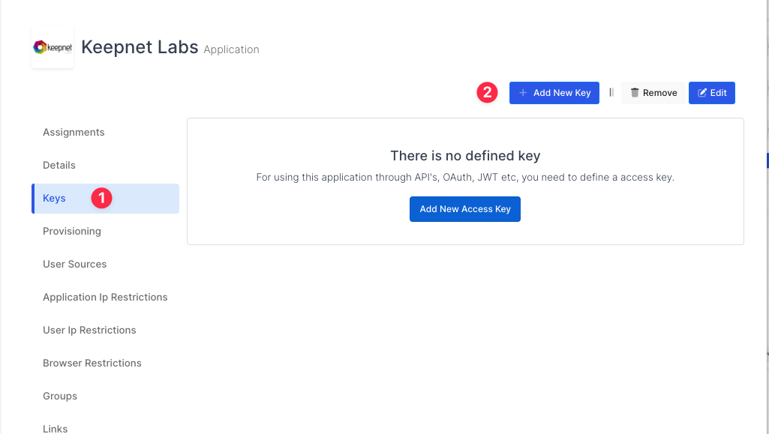The image size is (769, 434).
Task: Open the Assignments section
Action: pyautogui.click(x=74, y=133)
